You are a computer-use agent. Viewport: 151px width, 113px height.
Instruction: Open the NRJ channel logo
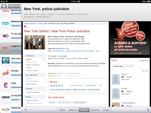pyautogui.click(x=6, y=73)
